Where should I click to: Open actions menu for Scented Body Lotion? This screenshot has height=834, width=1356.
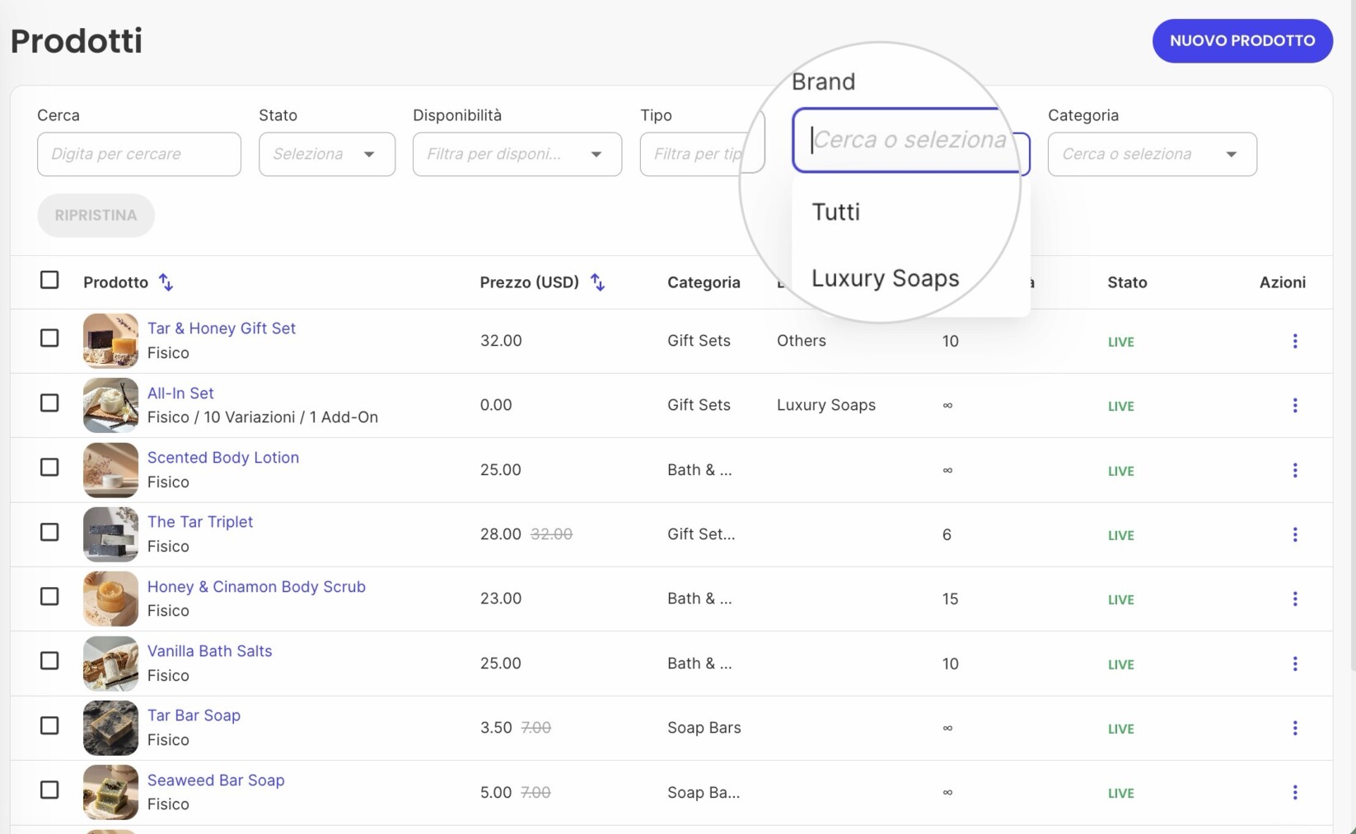coord(1295,470)
